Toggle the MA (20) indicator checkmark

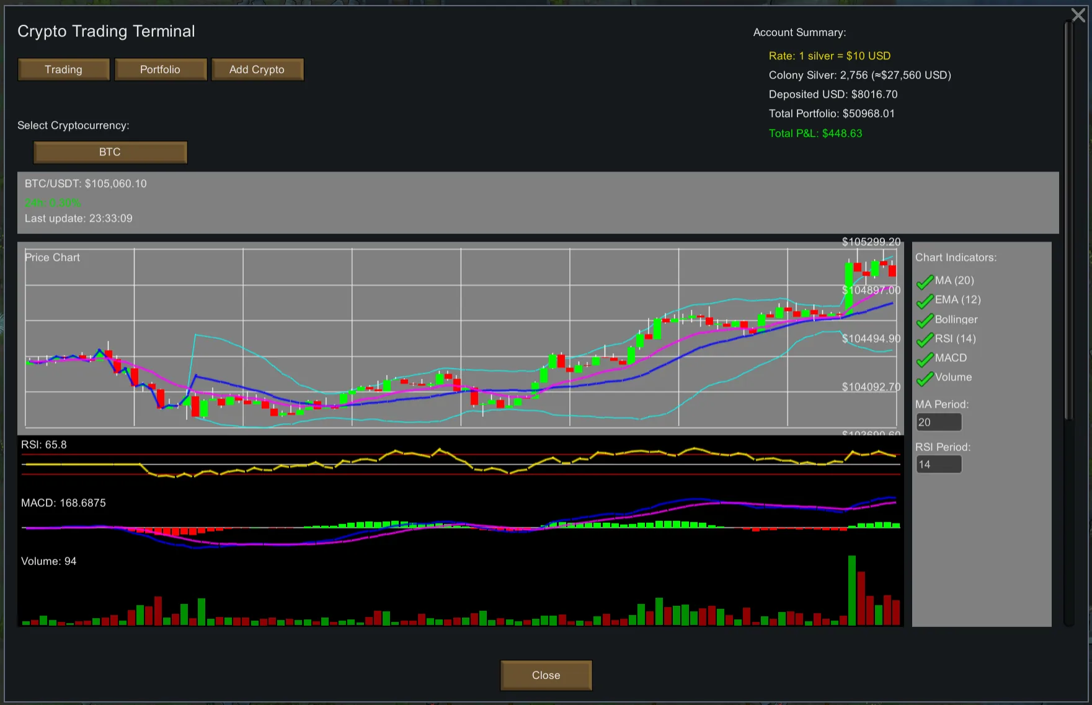click(x=925, y=281)
